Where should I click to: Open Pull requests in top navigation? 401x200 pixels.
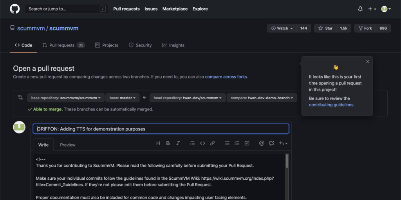126,9
